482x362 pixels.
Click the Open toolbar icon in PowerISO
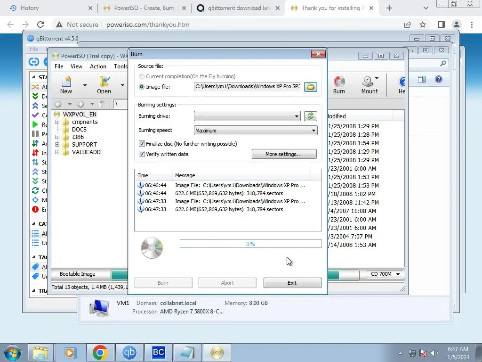104,85
